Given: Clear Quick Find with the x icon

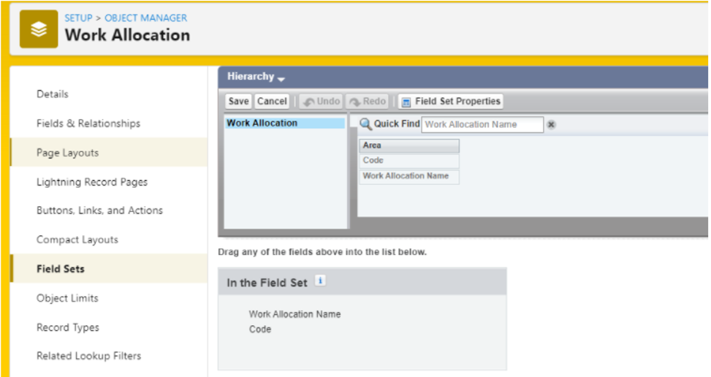Looking at the screenshot, I should coord(551,125).
